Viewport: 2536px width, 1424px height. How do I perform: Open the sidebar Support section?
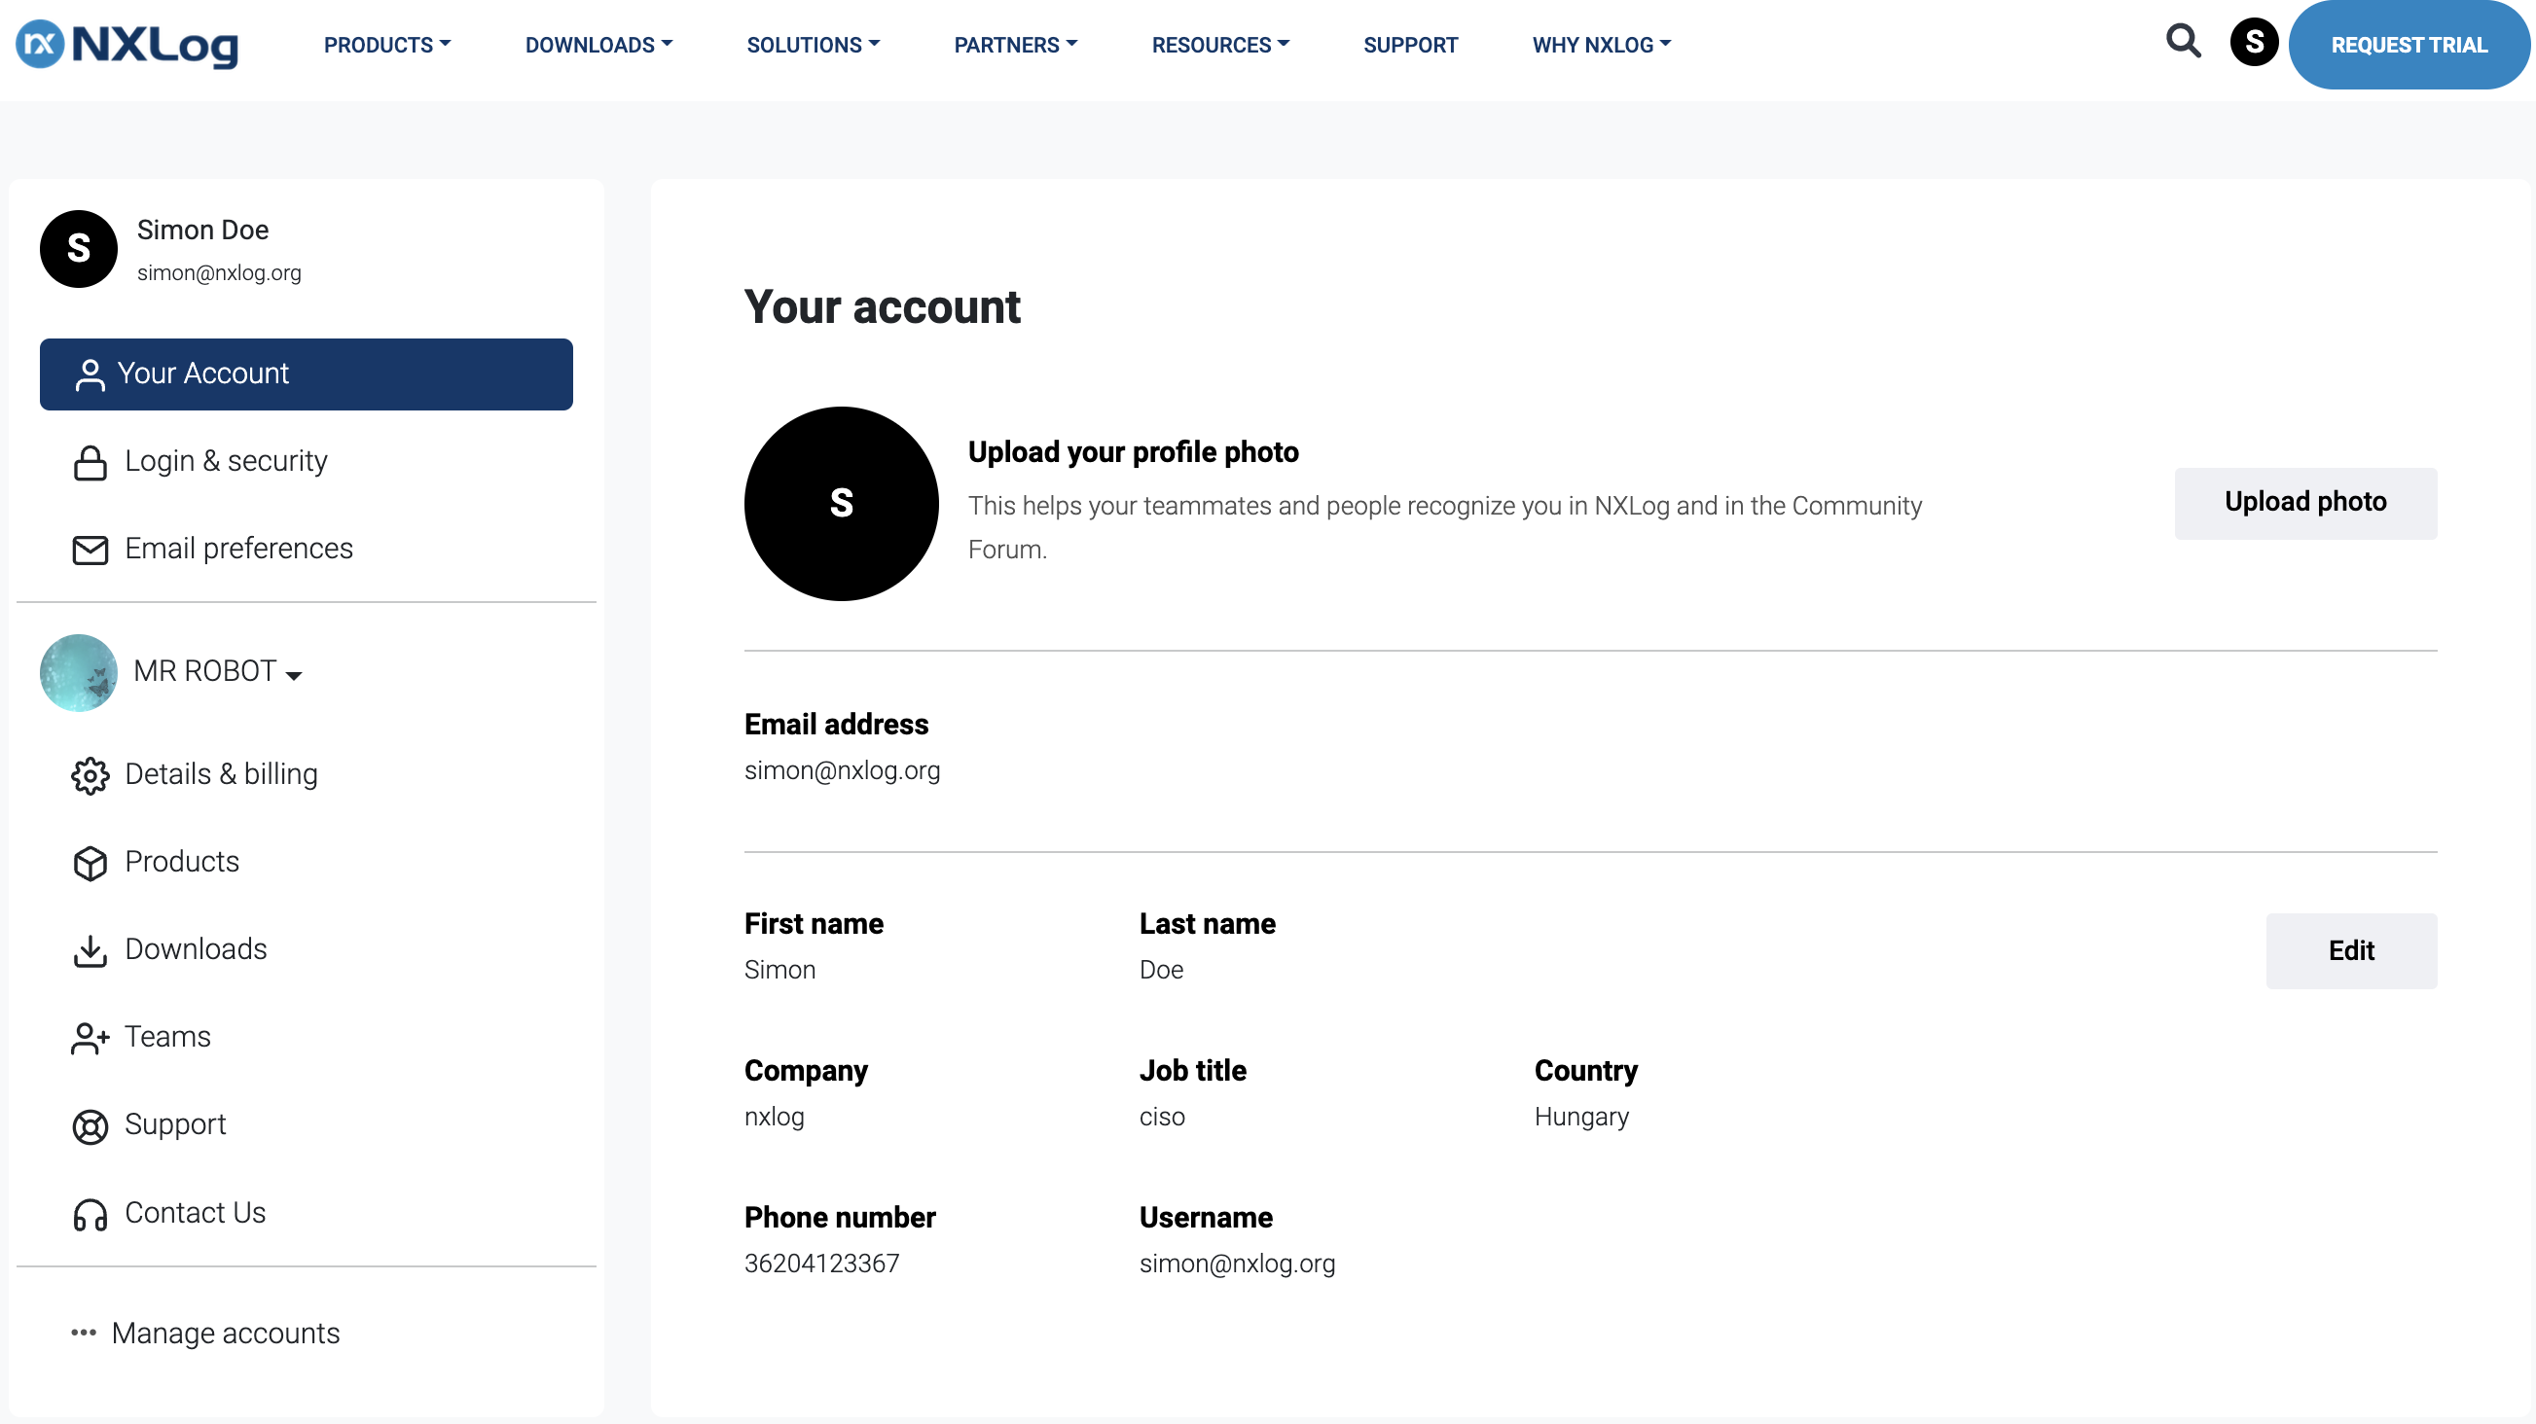tap(175, 1123)
